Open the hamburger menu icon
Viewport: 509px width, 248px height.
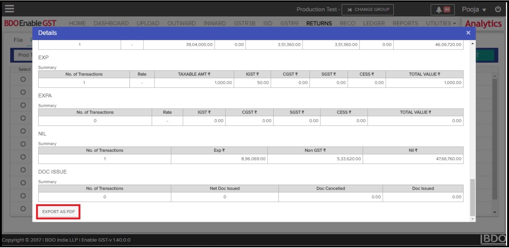(x=9, y=9)
